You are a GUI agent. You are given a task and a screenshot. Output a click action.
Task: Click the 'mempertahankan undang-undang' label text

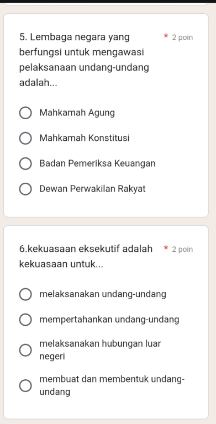(x=109, y=320)
